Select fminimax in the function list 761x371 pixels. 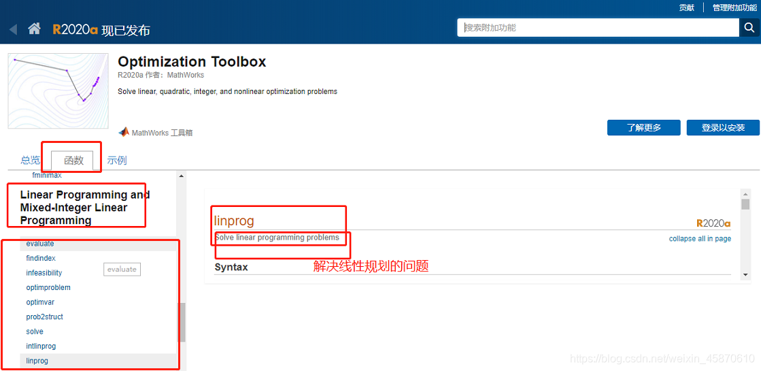(47, 176)
